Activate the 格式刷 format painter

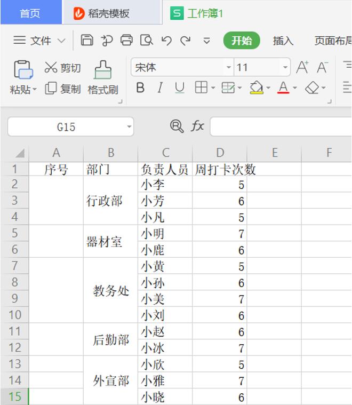[103, 77]
